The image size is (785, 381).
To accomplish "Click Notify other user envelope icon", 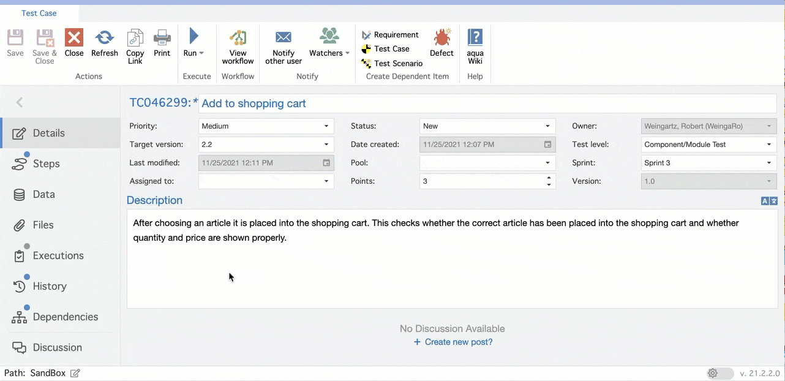I will click(x=283, y=38).
